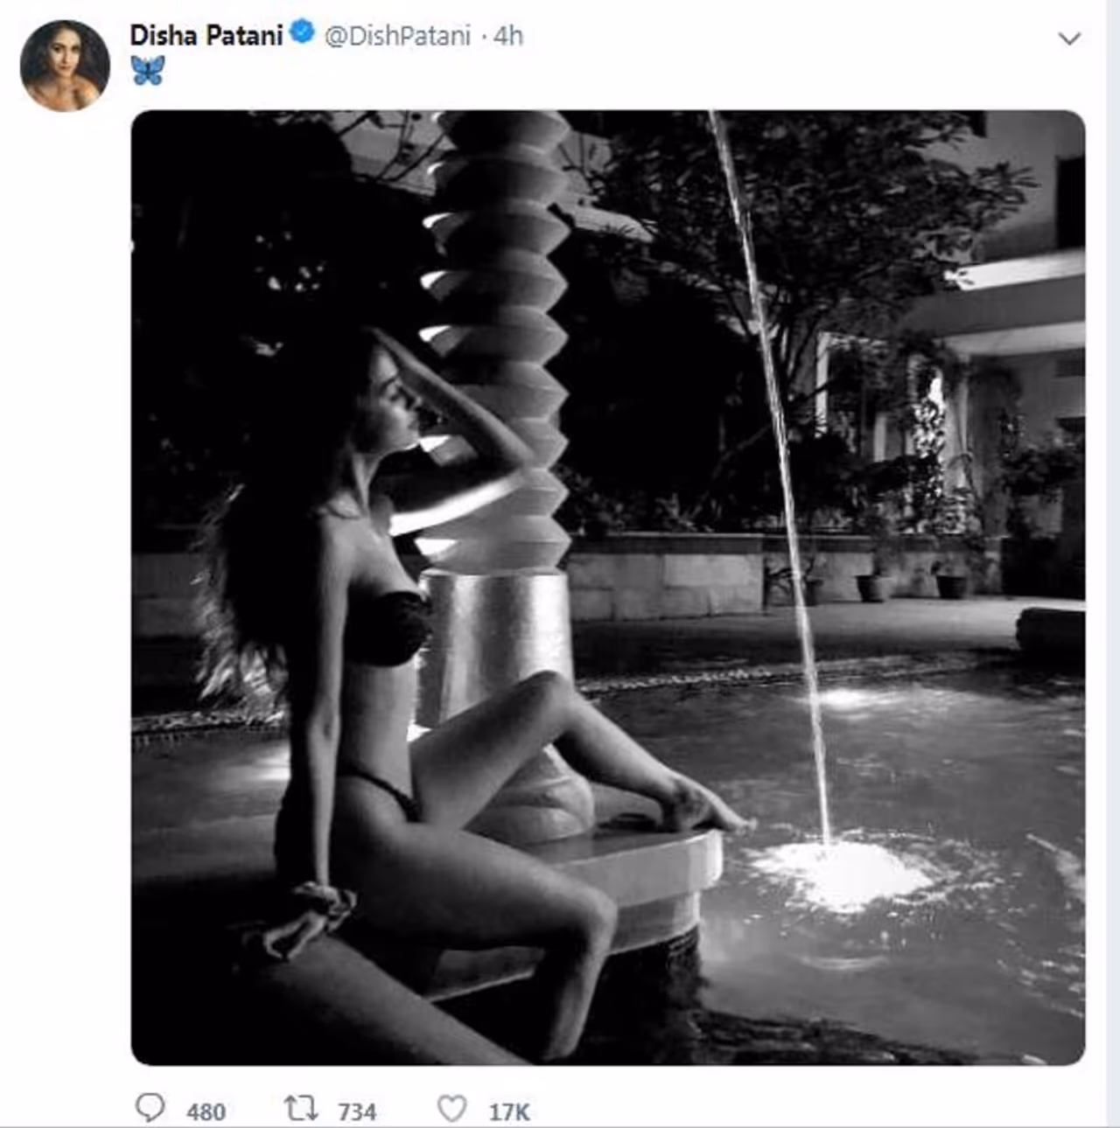Open the Disha Patani display name link
The width and height of the screenshot is (1120, 1128).
(206, 35)
